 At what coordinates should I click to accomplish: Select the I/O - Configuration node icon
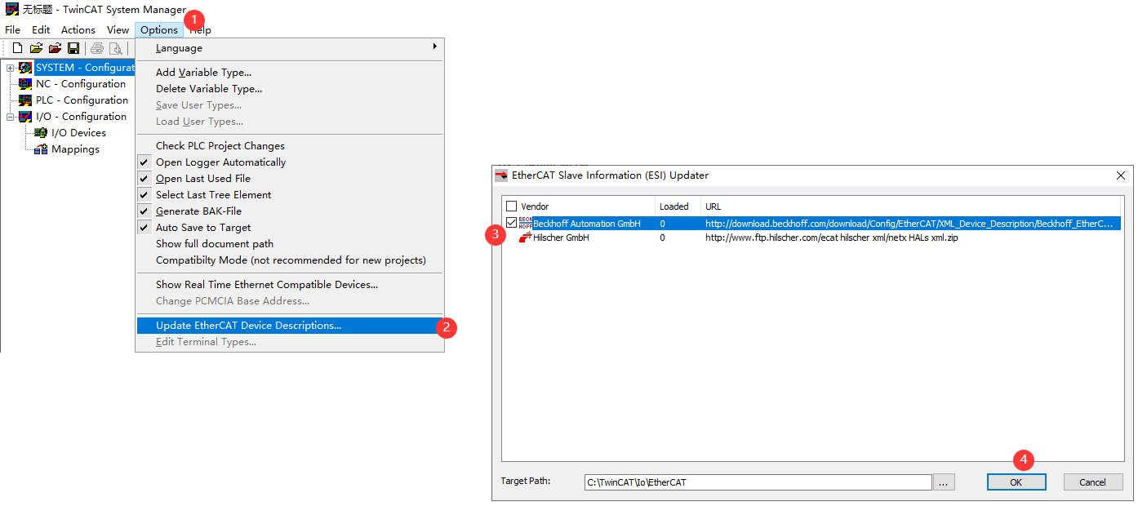[25, 117]
